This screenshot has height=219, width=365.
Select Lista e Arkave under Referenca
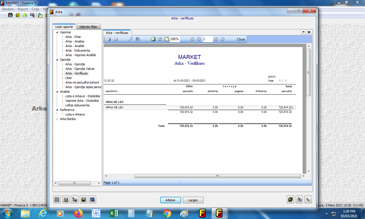pos(75,114)
